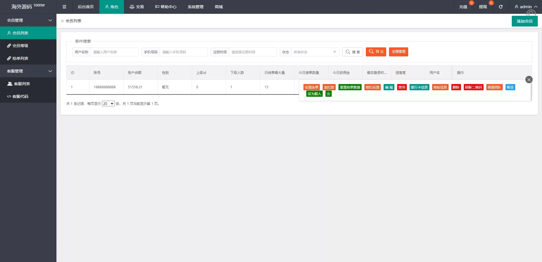The width and height of the screenshot is (542, 262).
Task: Open the 状态 status dropdown
Action: click(x=315, y=52)
